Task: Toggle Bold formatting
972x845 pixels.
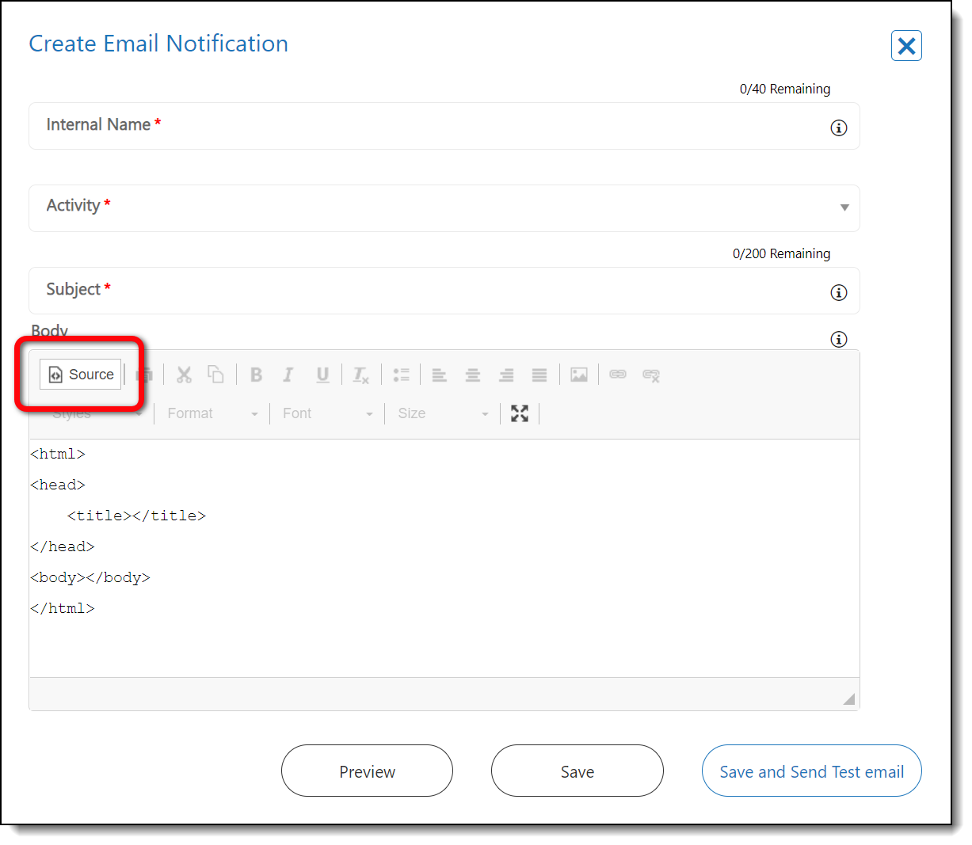Action: (256, 375)
